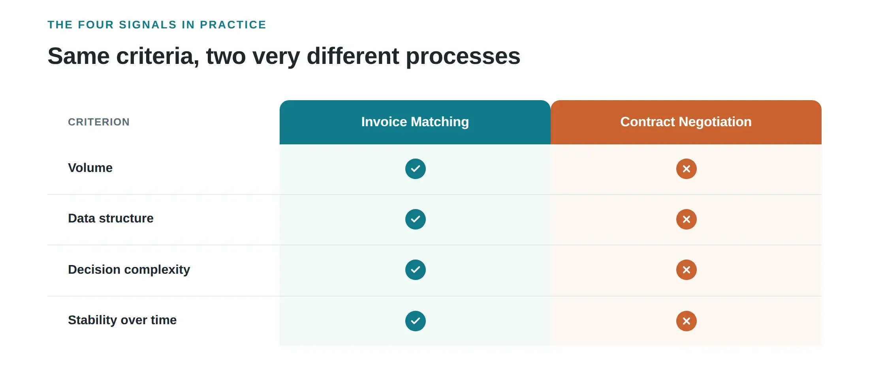Select the Stability over time label
The image size is (869, 366).
coord(122,320)
